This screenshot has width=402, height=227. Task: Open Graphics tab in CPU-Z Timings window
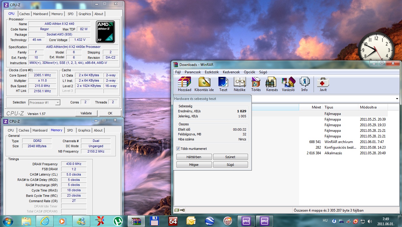click(x=84, y=130)
